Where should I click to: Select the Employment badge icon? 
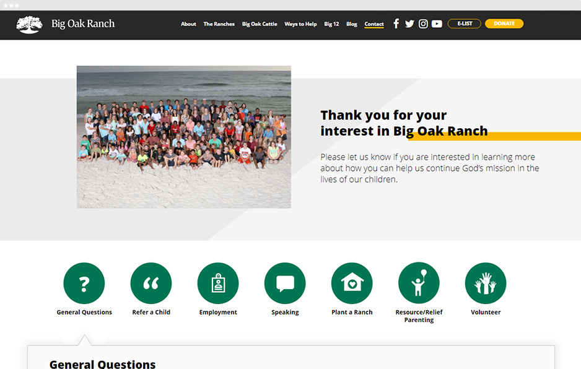(218, 283)
